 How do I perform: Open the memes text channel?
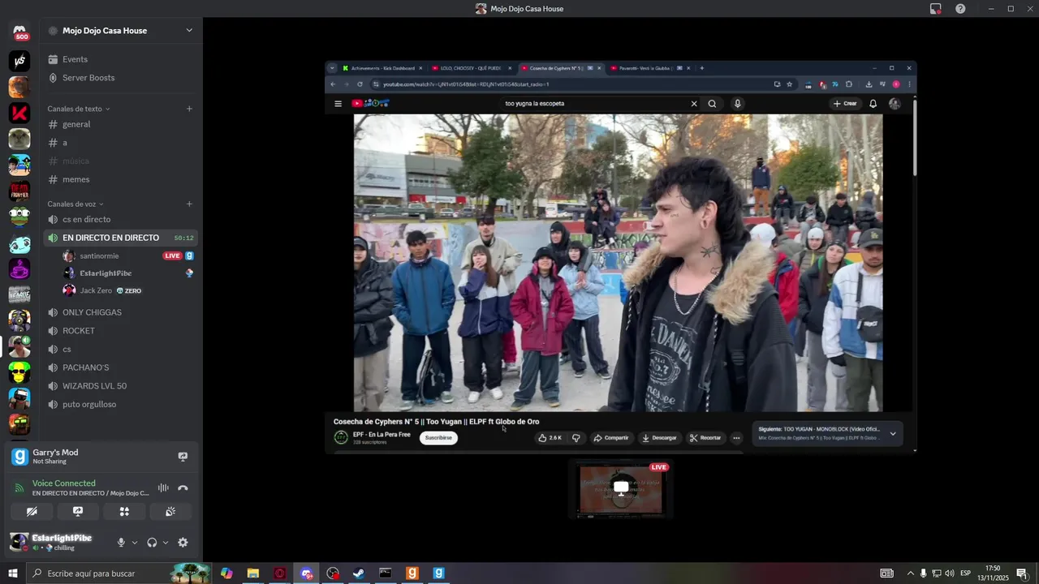pyautogui.click(x=121, y=179)
